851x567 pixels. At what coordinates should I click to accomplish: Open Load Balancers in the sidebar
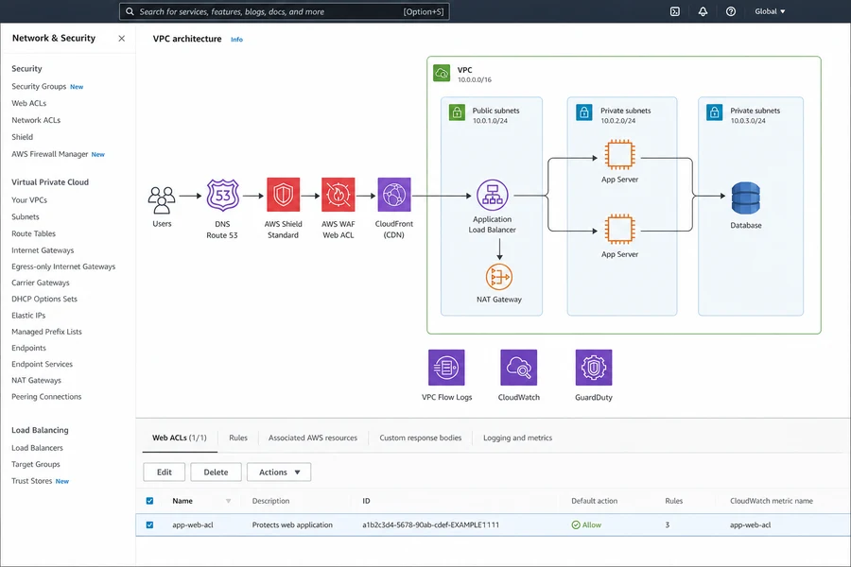(x=37, y=448)
